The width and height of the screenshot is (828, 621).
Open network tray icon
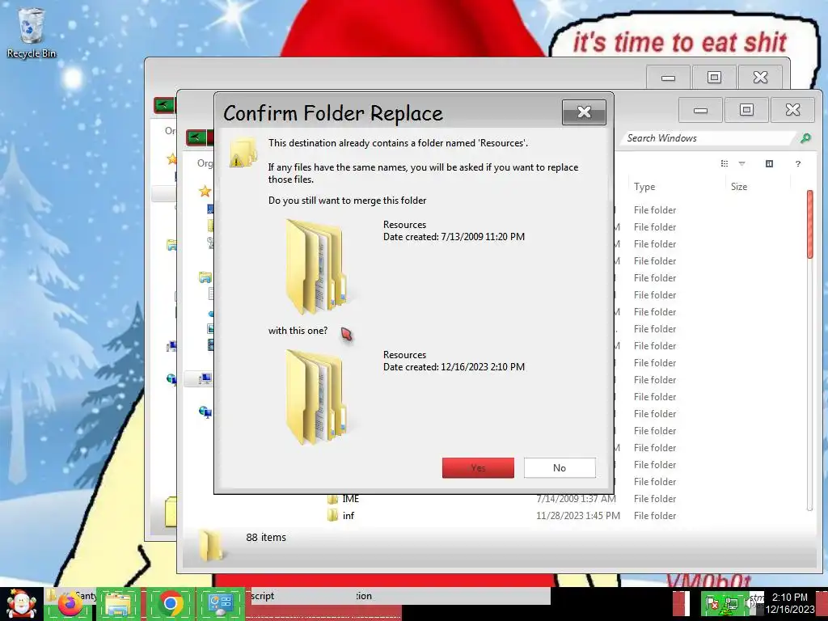(731, 603)
